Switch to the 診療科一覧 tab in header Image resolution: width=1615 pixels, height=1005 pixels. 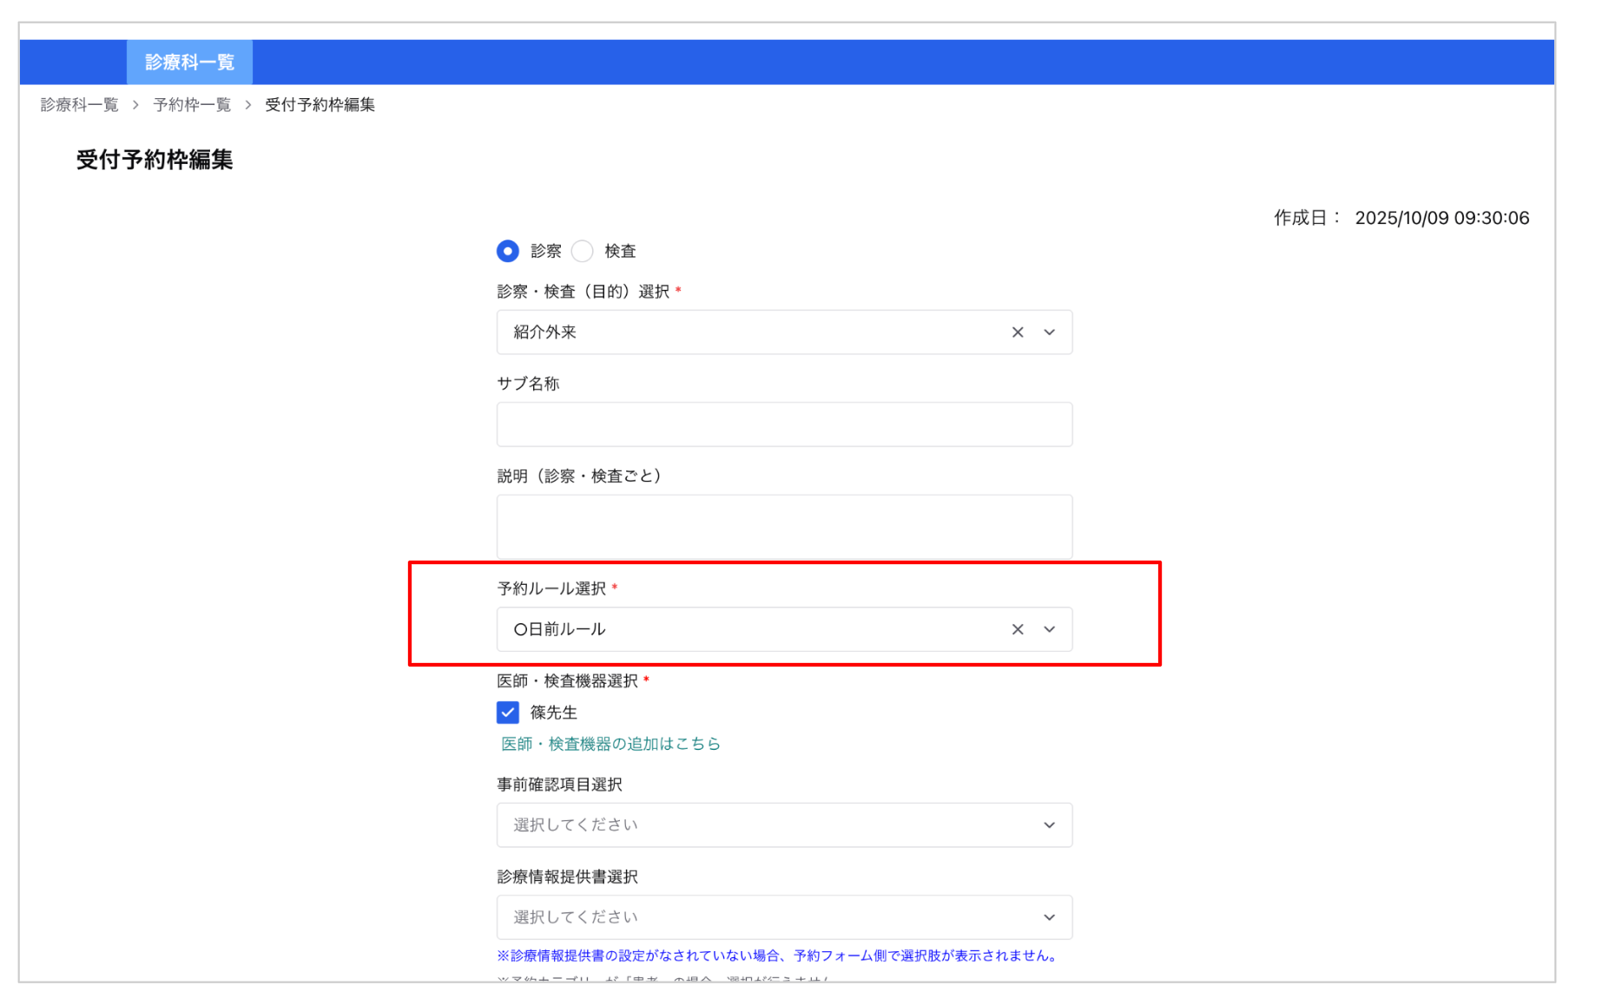click(189, 62)
